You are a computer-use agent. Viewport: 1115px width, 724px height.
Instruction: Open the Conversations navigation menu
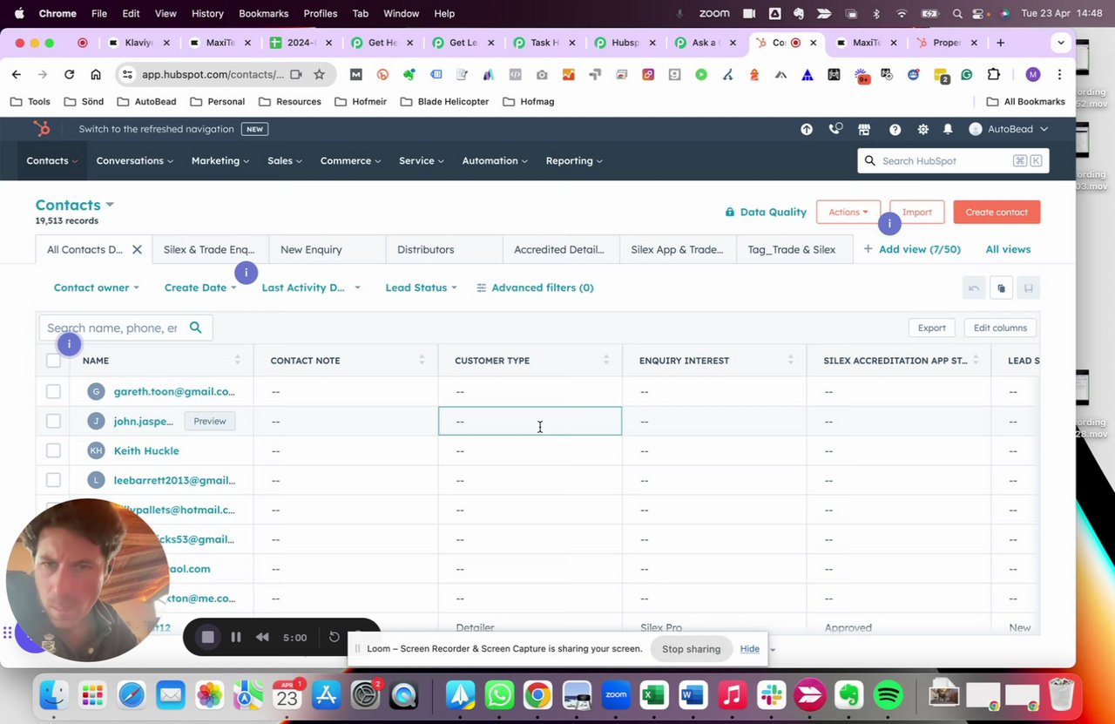[x=134, y=160]
